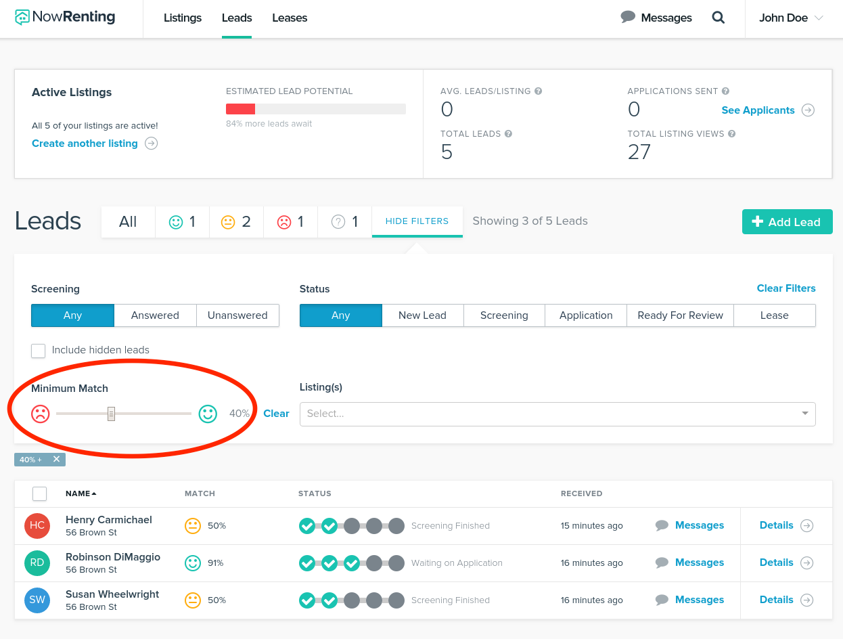This screenshot has height=639, width=843.
Task: Open Details link for Susan Wheelwright
Action: [776, 600]
